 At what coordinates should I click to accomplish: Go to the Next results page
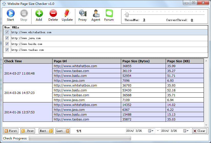click(x=46, y=131)
